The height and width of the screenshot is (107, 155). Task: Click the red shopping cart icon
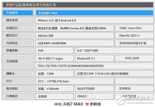click(x=87, y=104)
